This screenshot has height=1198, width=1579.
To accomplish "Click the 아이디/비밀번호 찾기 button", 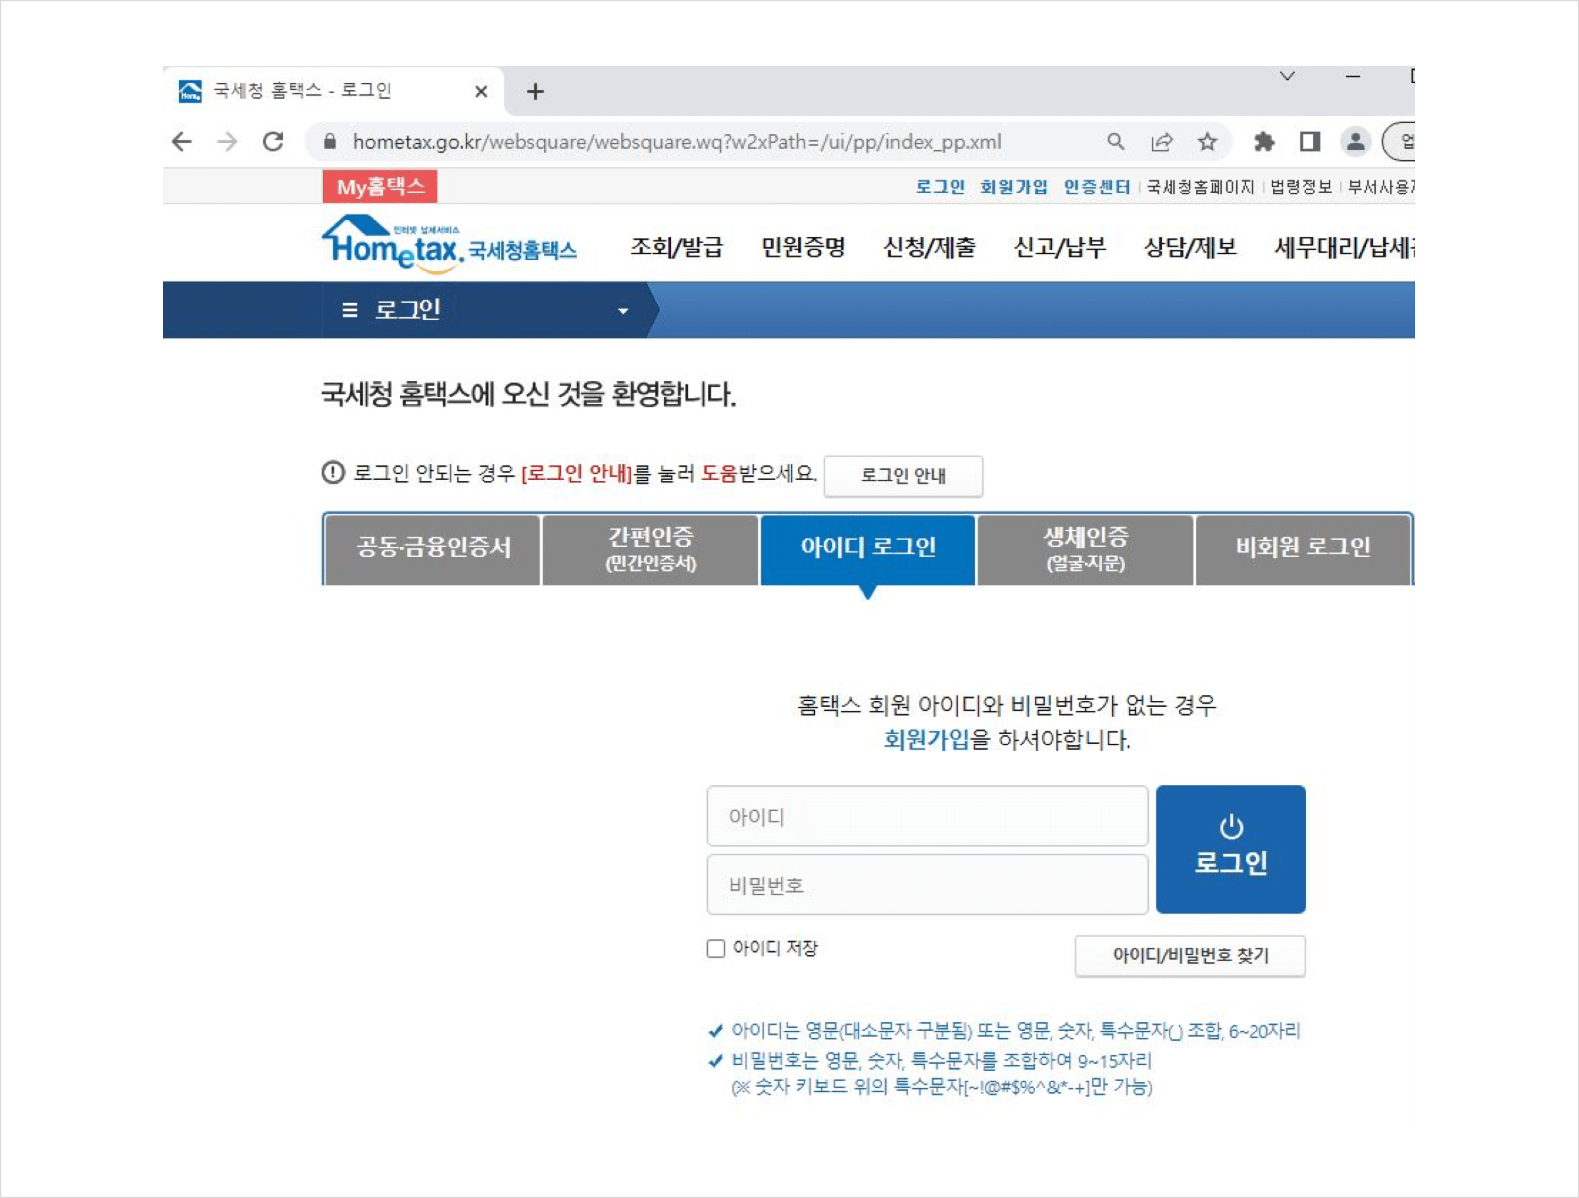I will (1190, 955).
